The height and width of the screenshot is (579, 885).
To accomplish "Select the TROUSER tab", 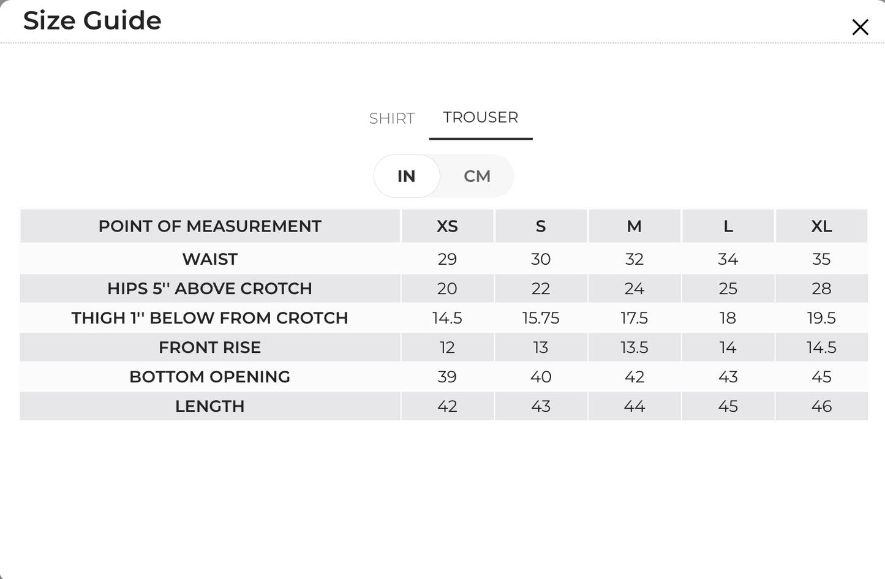I will pyautogui.click(x=481, y=117).
